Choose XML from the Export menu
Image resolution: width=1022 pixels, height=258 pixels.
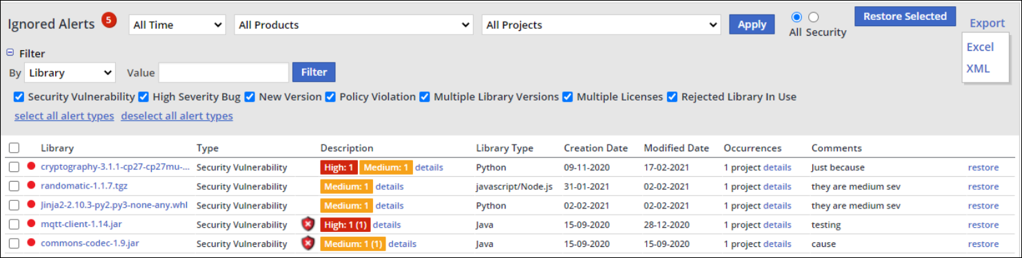point(978,68)
